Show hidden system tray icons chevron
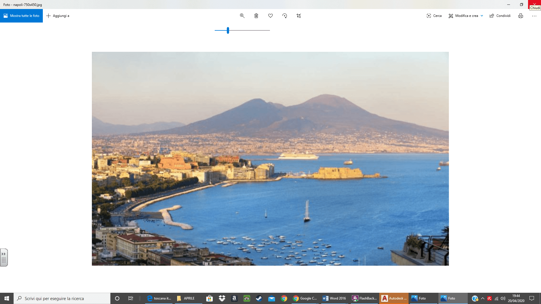Screen dimensions: 541x304 (482, 298)
